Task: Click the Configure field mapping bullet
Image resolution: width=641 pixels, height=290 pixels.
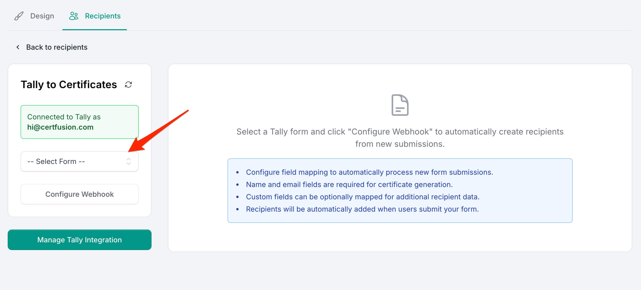Action: (x=369, y=172)
